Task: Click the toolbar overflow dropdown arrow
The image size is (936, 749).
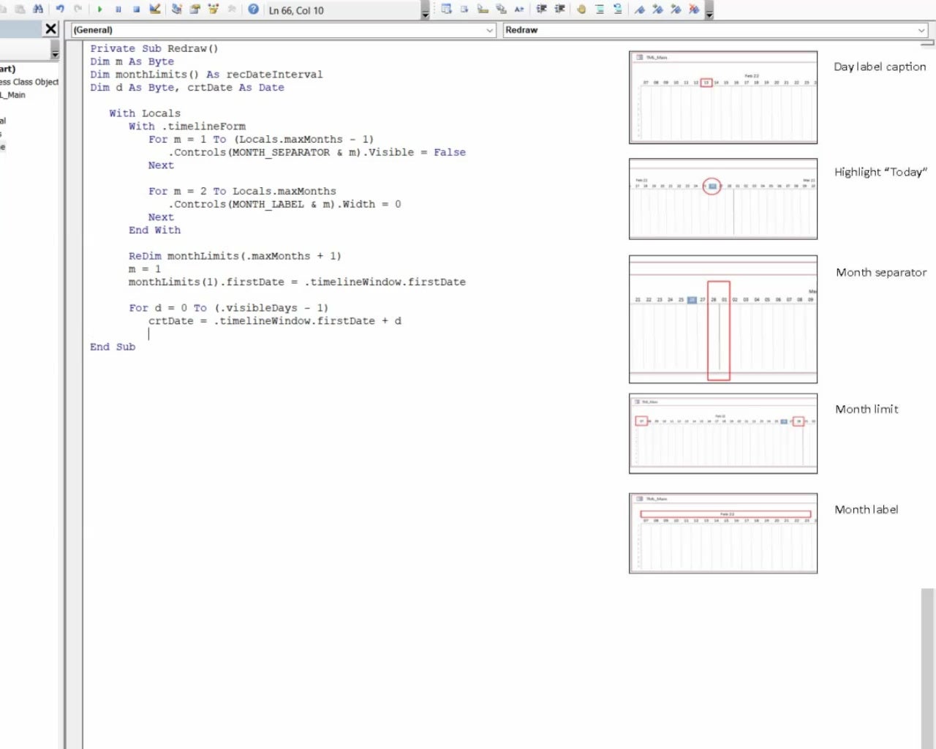Action: pos(709,15)
